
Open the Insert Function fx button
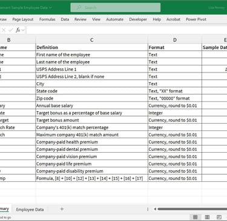18,30
